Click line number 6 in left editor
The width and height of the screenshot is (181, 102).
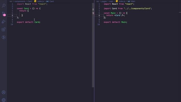click(x=12, y=15)
